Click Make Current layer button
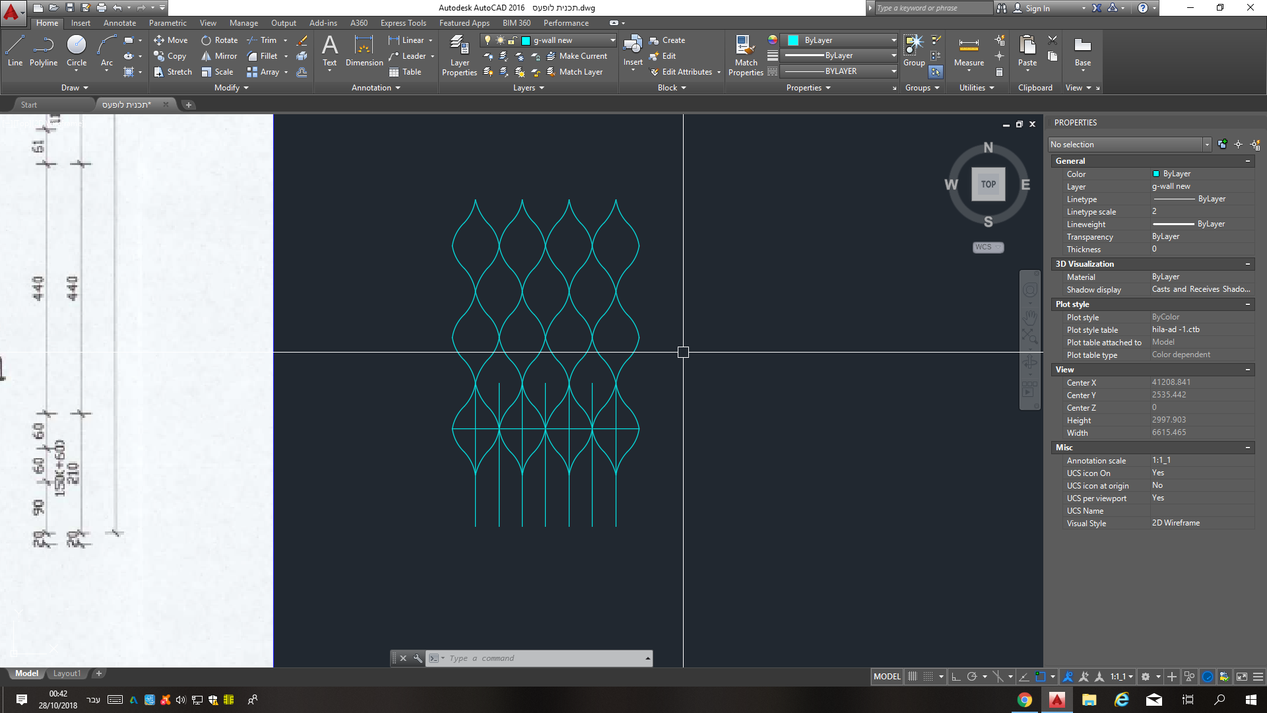 pyautogui.click(x=577, y=56)
